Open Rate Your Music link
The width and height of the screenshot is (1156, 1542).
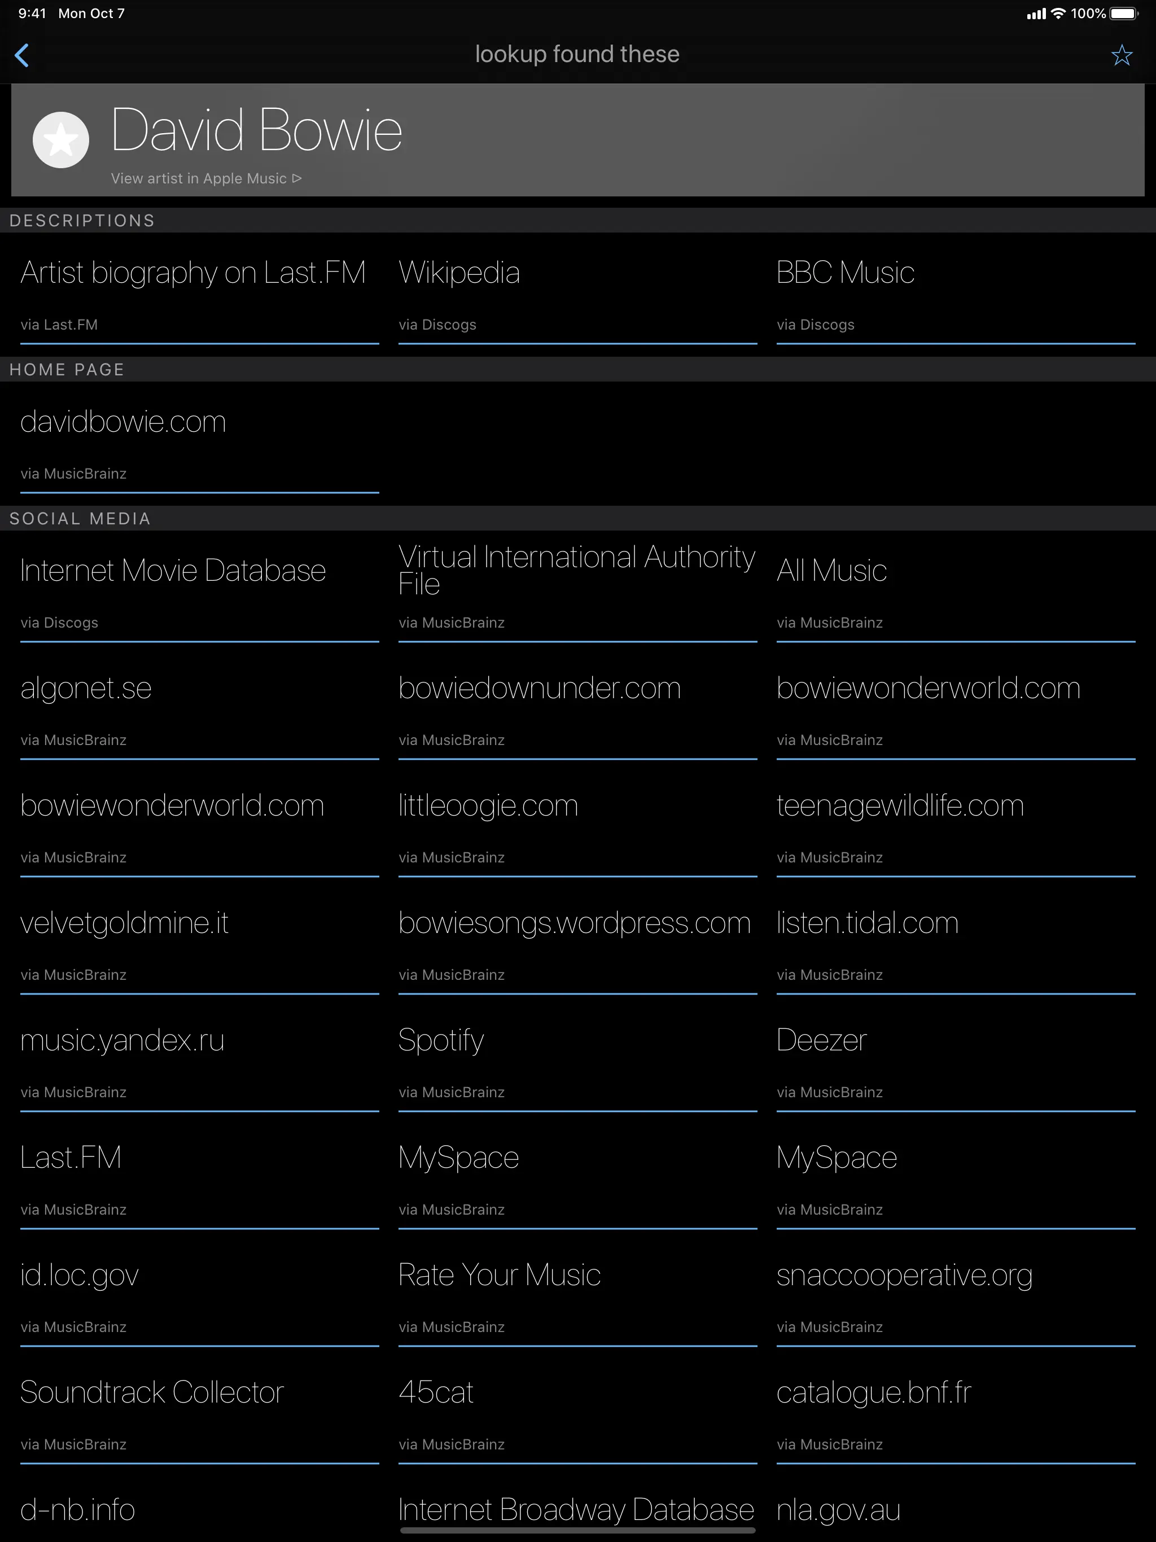pos(499,1275)
